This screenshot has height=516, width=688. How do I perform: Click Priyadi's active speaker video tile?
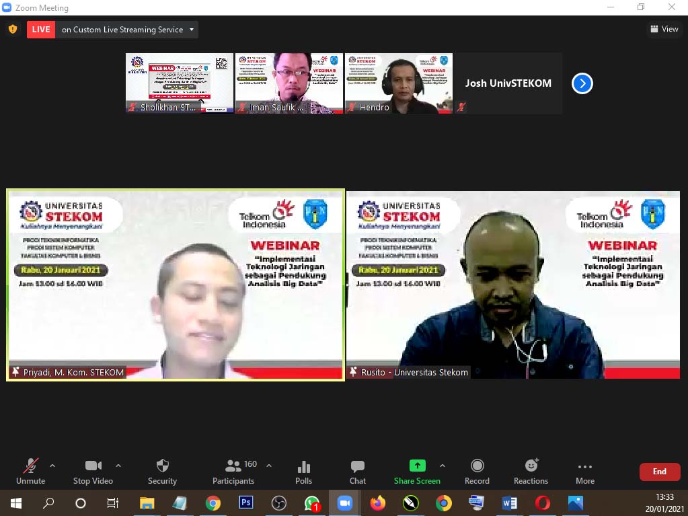176,285
